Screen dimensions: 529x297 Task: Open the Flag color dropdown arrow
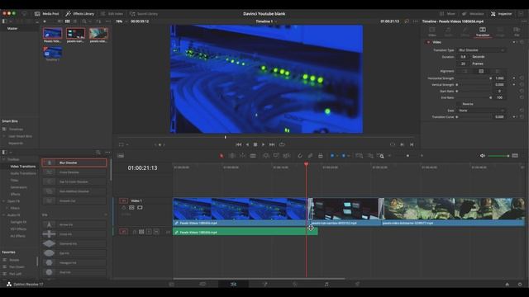click(x=337, y=156)
